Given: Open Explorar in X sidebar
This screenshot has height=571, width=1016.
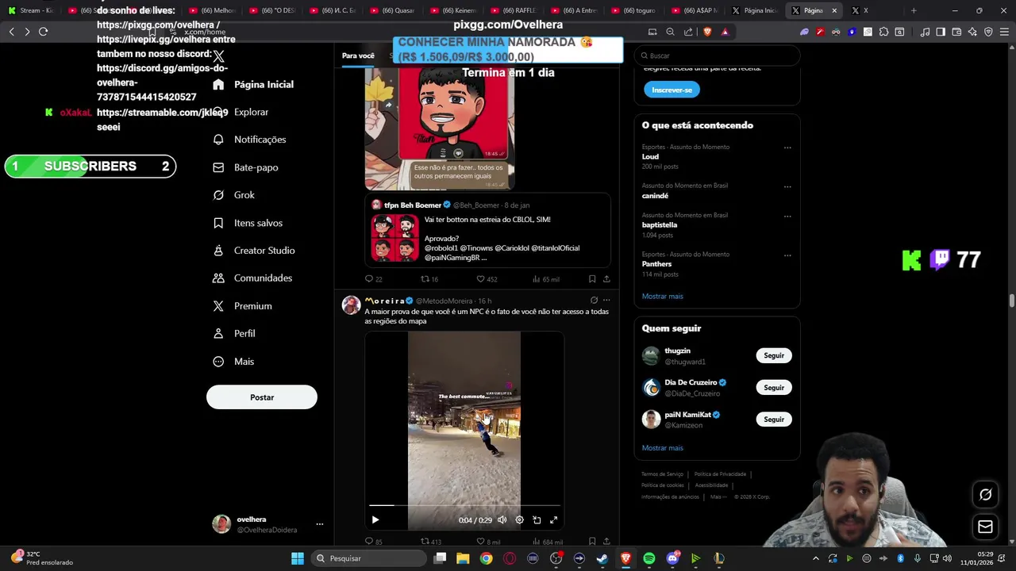Looking at the screenshot, I should pos(242,112).
